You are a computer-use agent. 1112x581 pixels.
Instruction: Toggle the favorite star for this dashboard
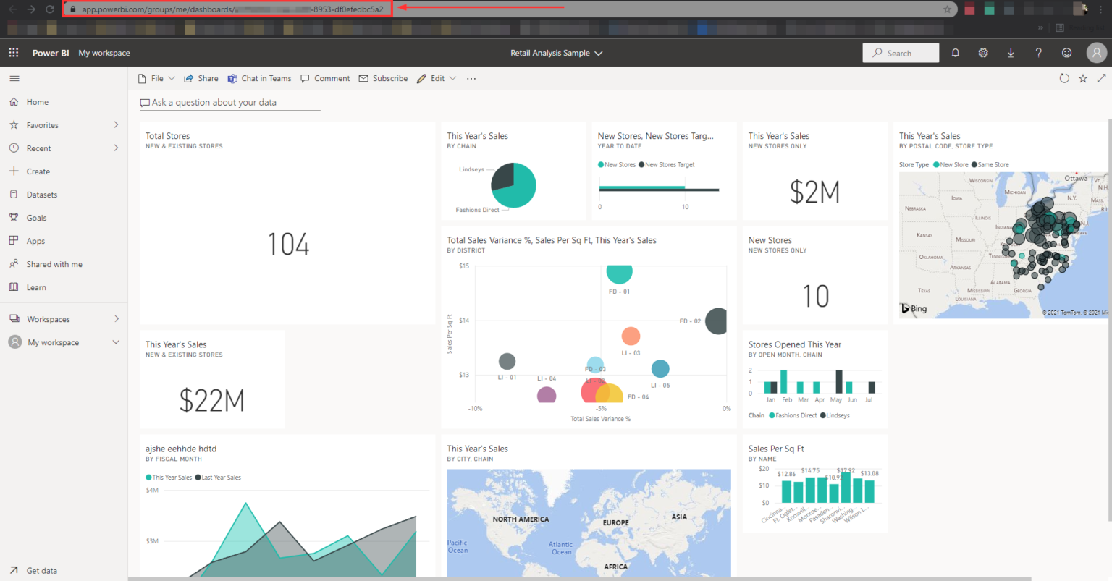(x=1082, y=78)
